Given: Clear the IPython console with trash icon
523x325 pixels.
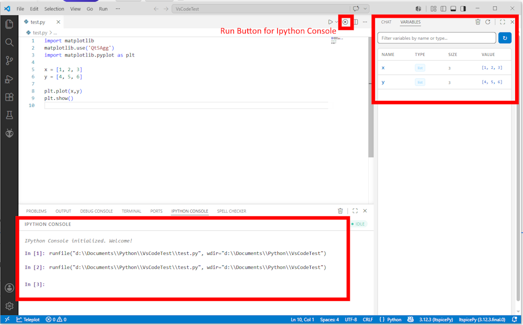Looking at the screenshot, I should coord(340,211).
